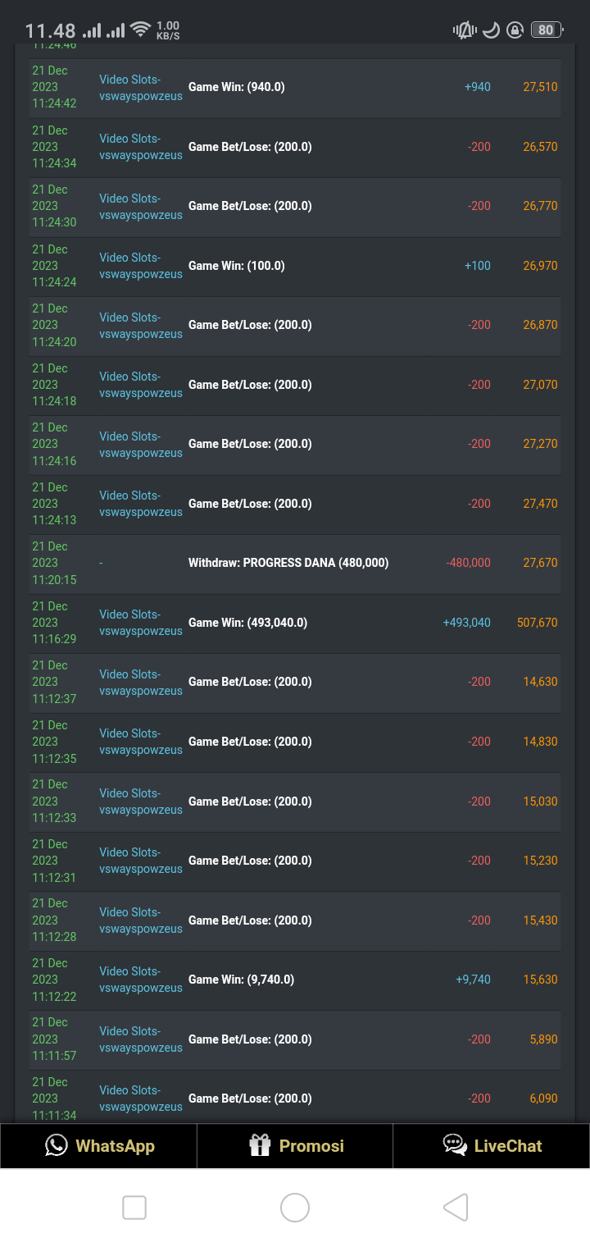This screenshot has width=590, height=1247.
Task: Tap the WhatsApp logo icon
Action: pyautogui.click(x=56, y=1145)
